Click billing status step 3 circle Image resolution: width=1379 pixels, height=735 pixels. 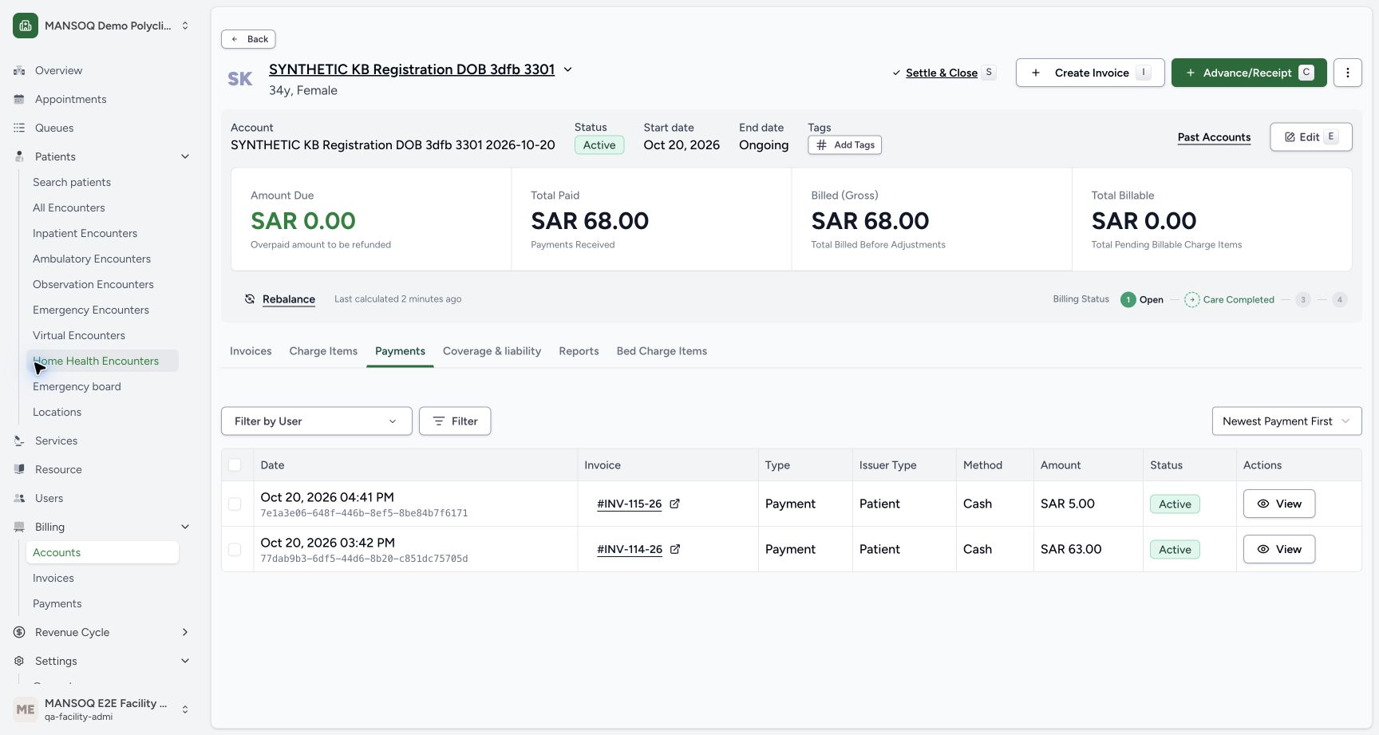[1303, 300]
